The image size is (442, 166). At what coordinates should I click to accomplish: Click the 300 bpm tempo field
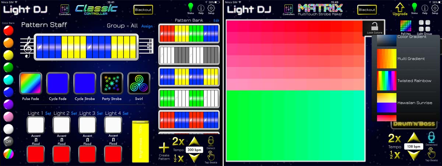195,151
